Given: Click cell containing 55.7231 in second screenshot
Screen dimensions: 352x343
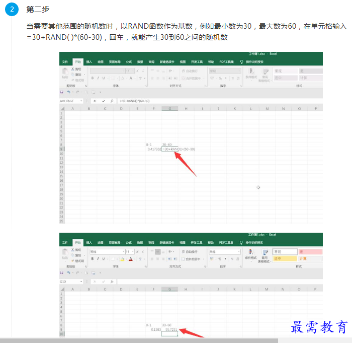Looking at the screenshot, I should 169,330.
